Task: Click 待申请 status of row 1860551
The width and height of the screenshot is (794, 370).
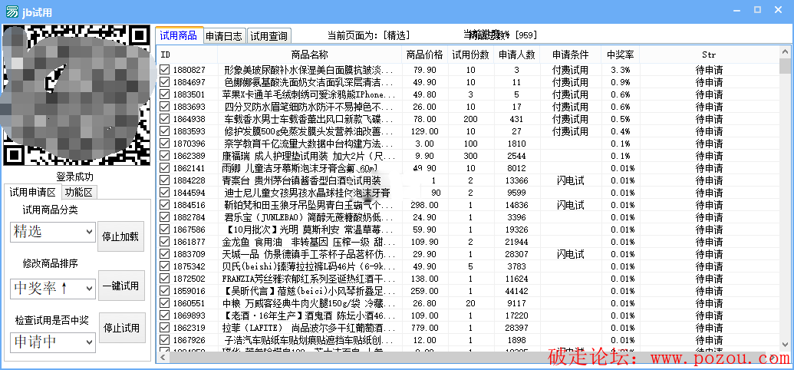Action: pos(709,303)
